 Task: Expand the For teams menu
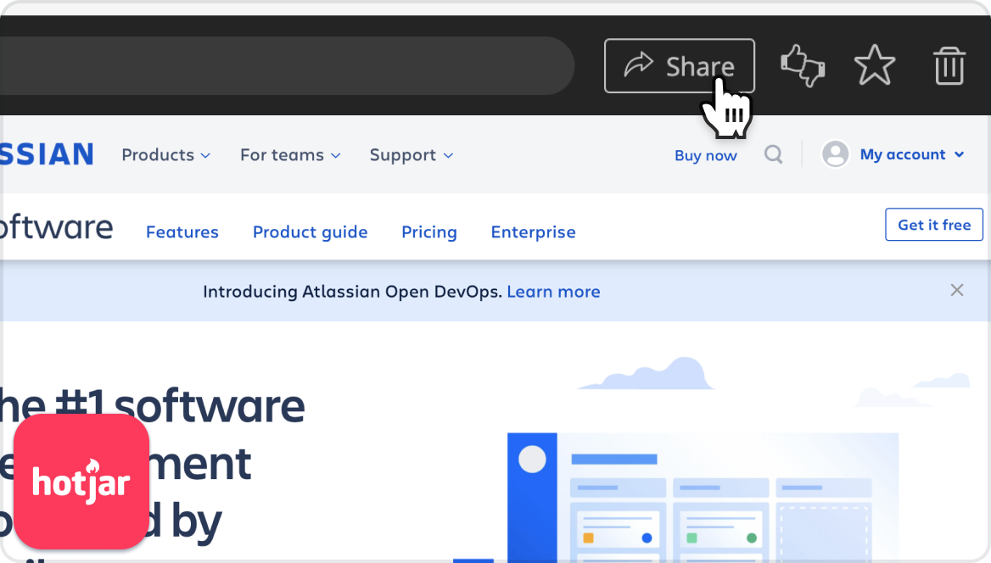tap(290, 155)
